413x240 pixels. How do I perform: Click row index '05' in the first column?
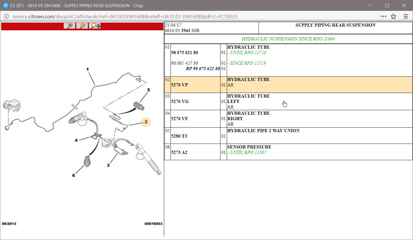tap(167, 131)
